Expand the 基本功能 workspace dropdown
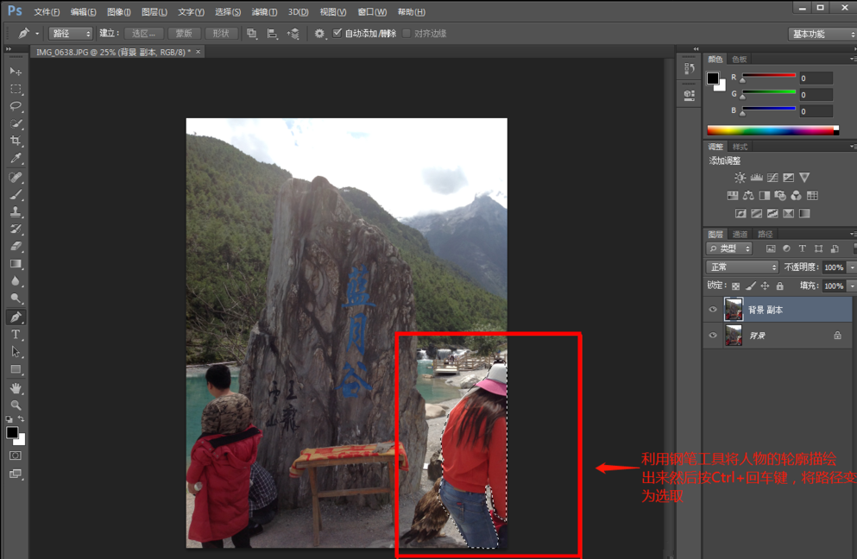Viewport: 857px width, 559px height. pos(822,34)
